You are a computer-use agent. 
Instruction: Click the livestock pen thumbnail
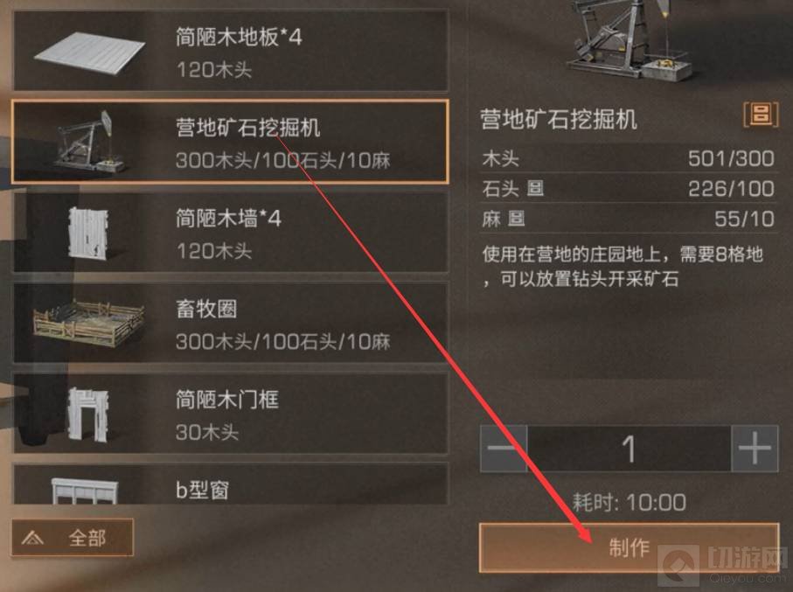tap(89, 324)
